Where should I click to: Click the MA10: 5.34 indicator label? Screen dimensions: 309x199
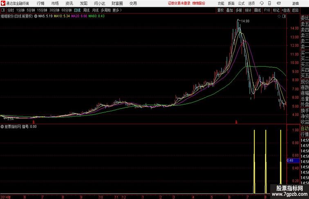(62, 16)
